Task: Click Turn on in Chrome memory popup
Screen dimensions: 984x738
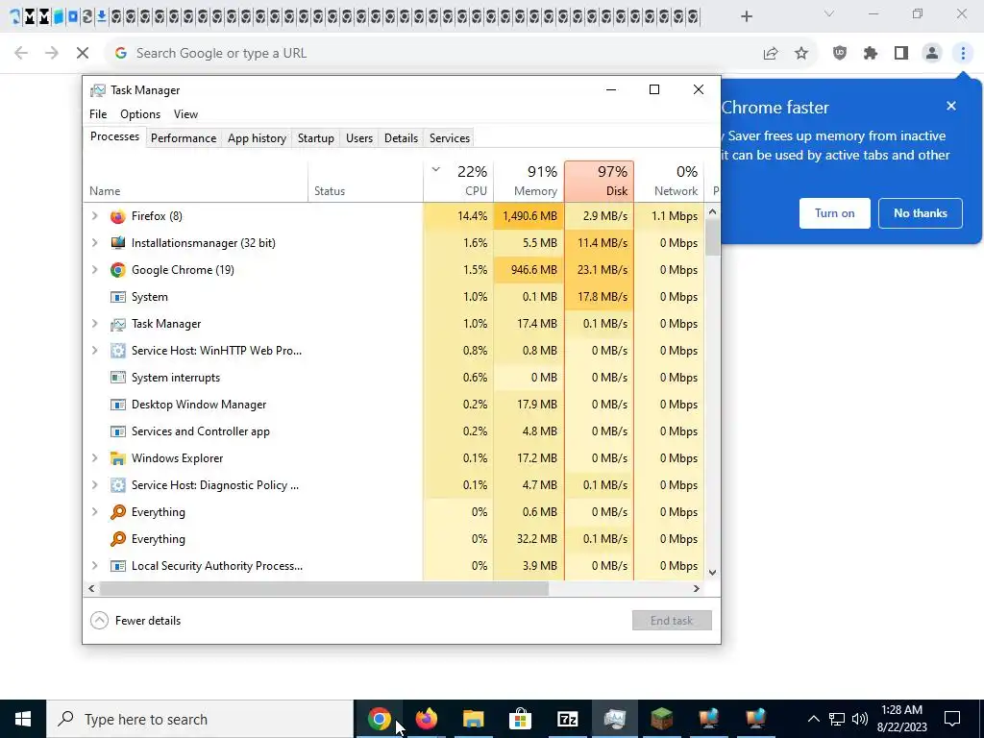Action: pyautogui.click(x=835, y=213)
